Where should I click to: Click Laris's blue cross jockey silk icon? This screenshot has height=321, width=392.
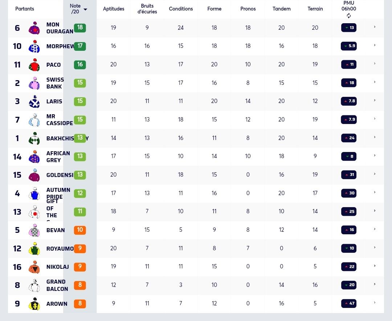coord(34,102)
